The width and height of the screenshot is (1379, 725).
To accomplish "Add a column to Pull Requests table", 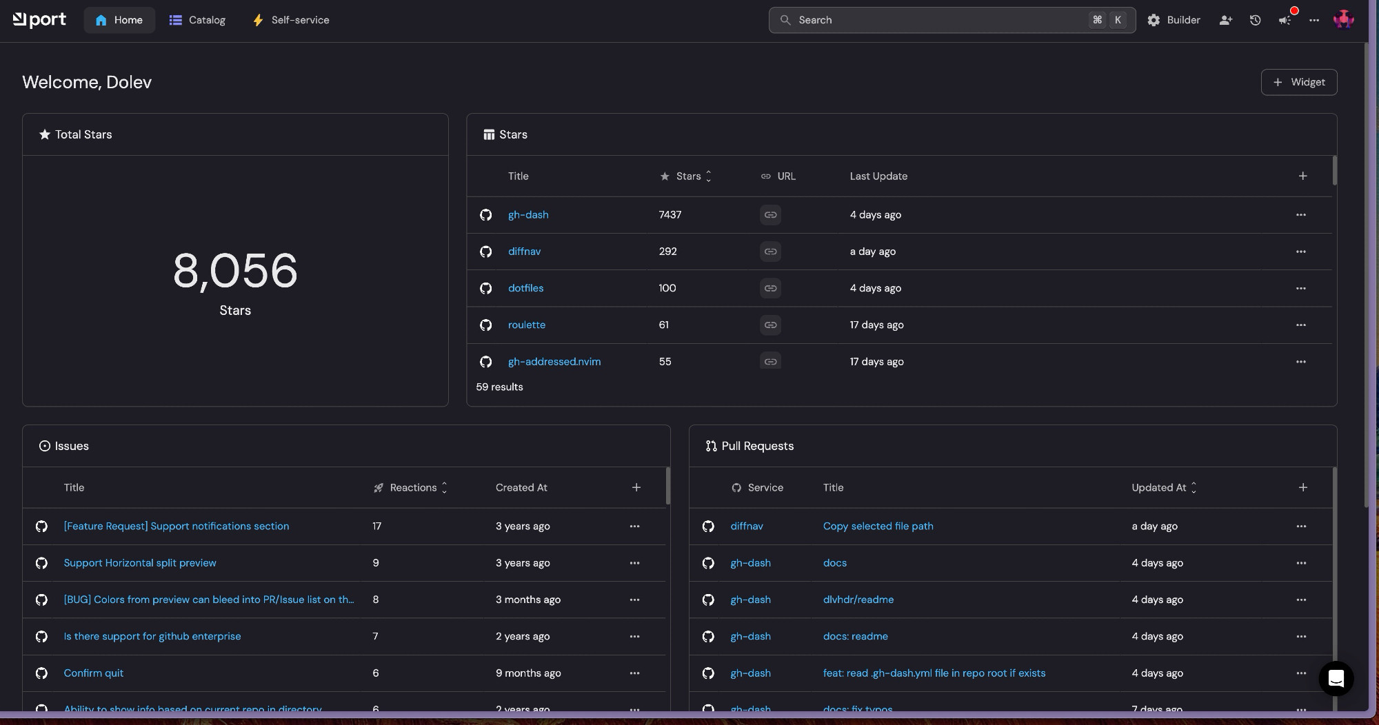I will [1302, 488].
